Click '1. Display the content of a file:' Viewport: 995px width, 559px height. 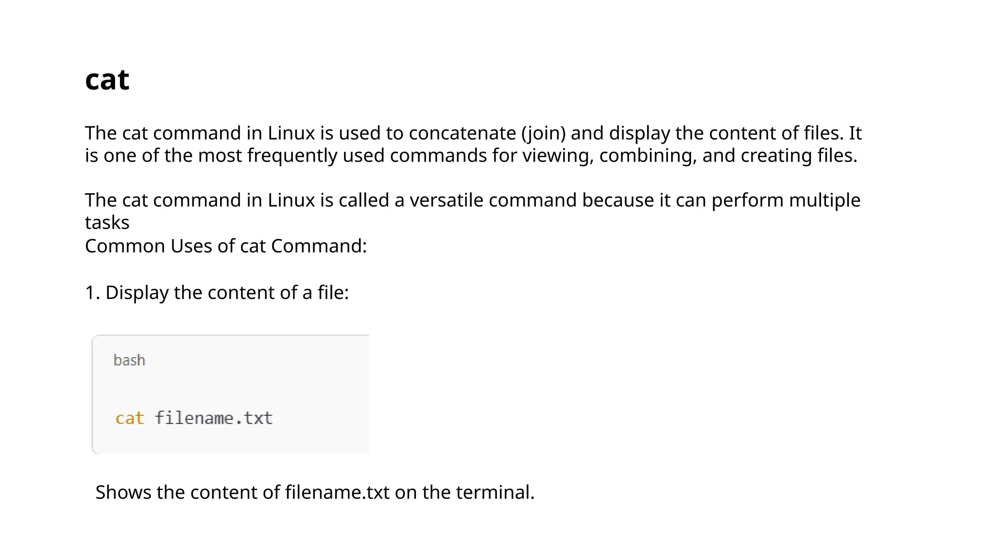(217, 293)
